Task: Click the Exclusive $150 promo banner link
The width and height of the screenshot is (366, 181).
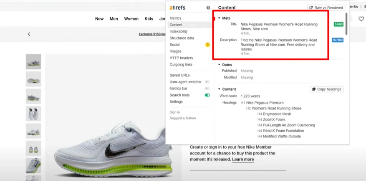Action: click(152, 34)
